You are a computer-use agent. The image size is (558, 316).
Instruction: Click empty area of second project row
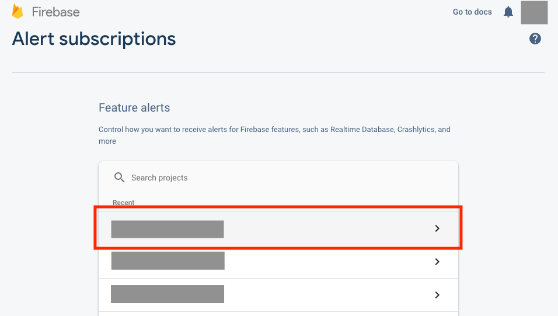[x=327, y=262]
